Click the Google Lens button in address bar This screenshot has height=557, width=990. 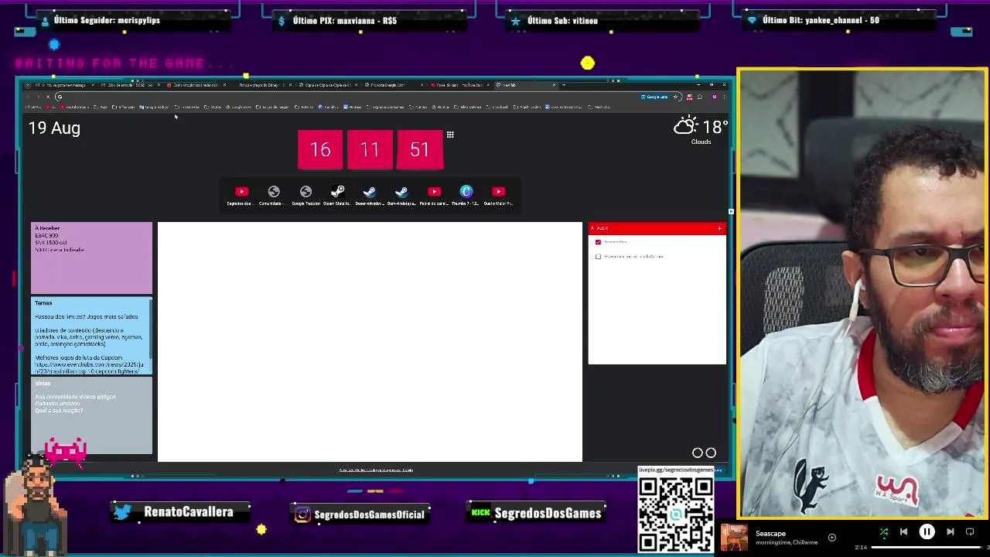point(656,97)
